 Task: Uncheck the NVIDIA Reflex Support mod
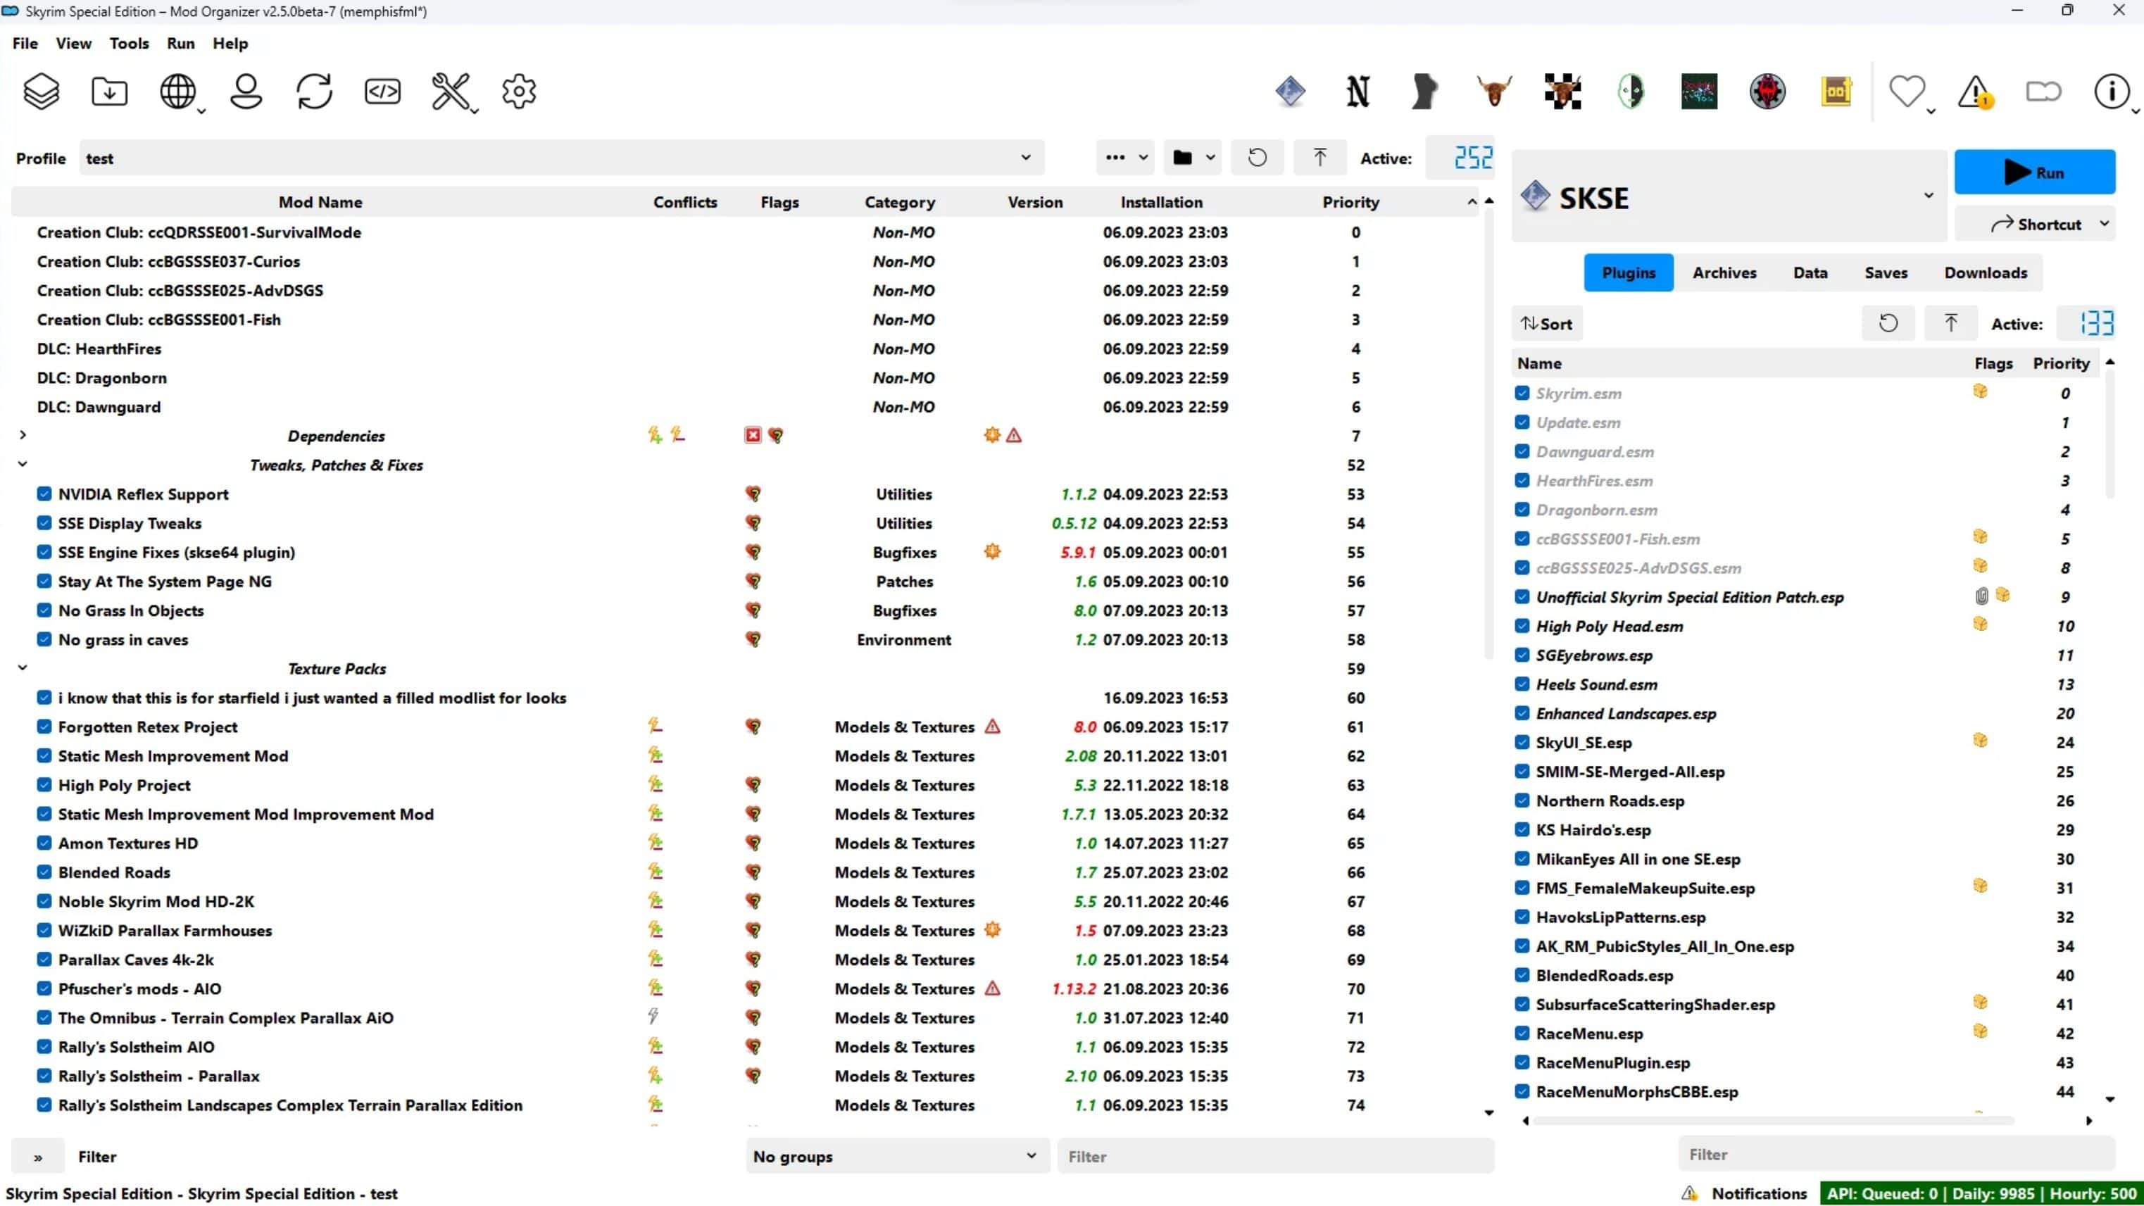pos(44,494)
